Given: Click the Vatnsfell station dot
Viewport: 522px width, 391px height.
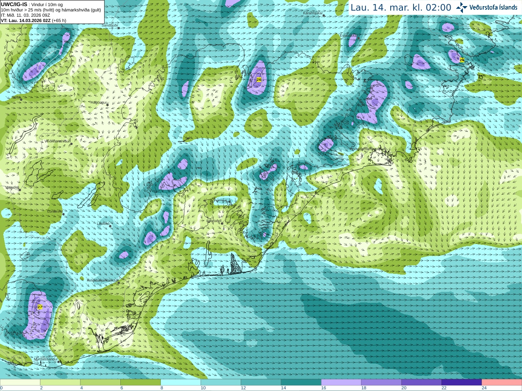Looking at the screenshot, I should pyautogui.click(x=19, y=189).
